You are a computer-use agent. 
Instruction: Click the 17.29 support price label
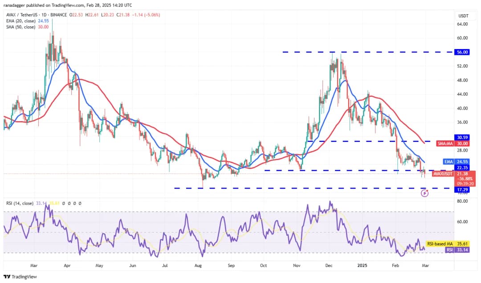(463, 189)
